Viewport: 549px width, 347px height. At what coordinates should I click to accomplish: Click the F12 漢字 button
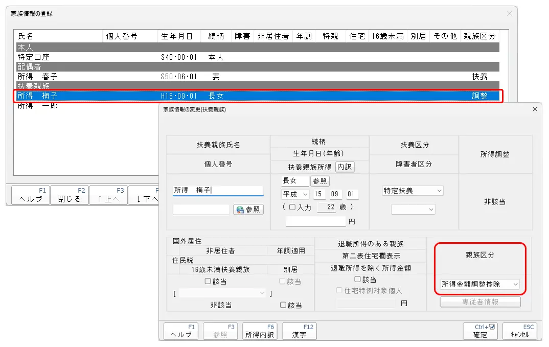point(299,331)
